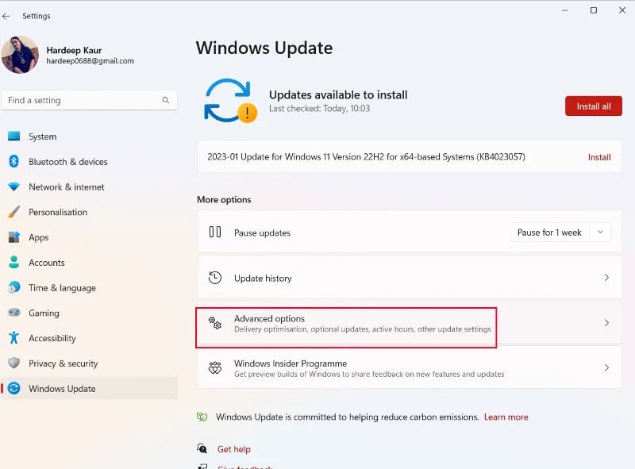635x469 pixels.
Task: Open Hardeep Kaur's profile picture
Action: [19, 55]
